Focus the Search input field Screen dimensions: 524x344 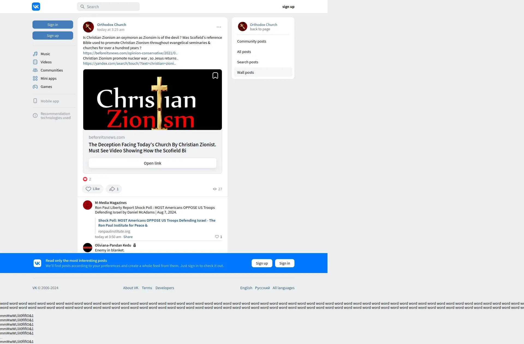point(111,7)
